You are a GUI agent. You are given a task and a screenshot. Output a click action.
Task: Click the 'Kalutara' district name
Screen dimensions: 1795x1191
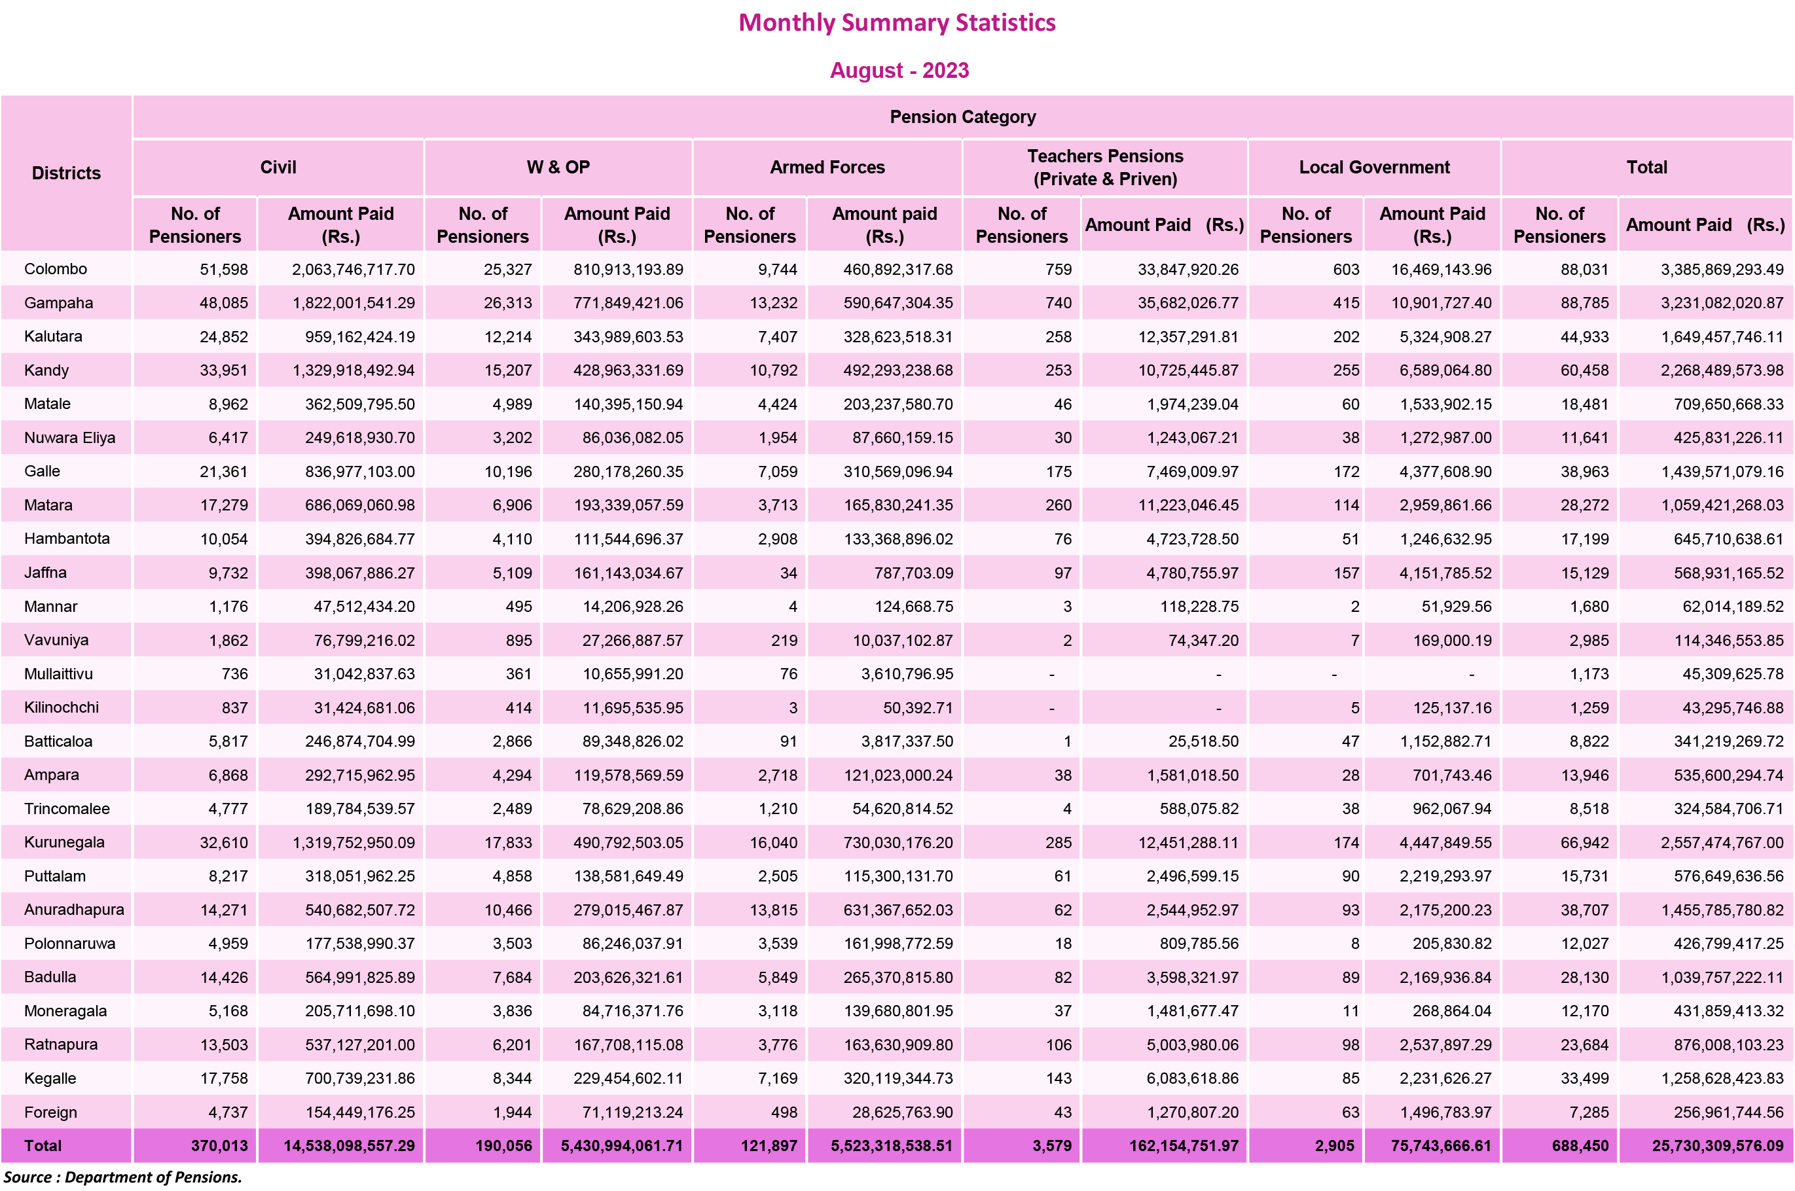[x=53, y=336]
